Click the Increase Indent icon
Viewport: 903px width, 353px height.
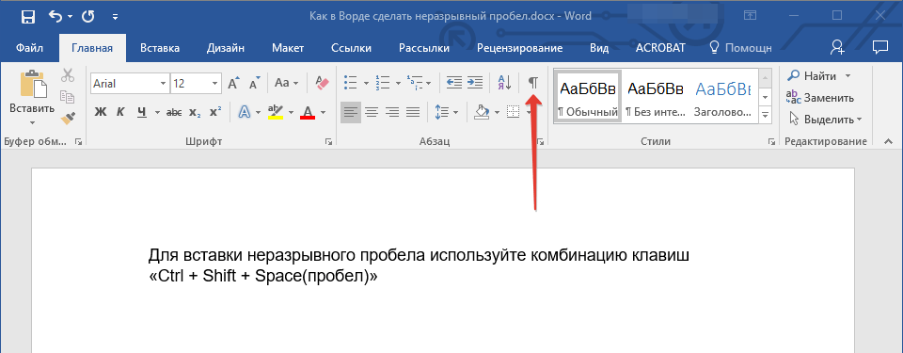coord(474,83)
